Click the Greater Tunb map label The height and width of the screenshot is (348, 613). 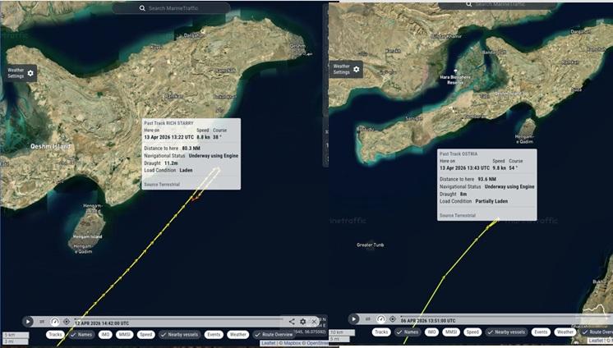(x=371, y=245)
